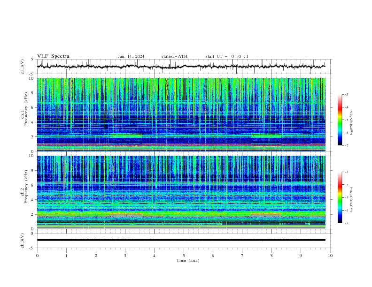This screenshot has height=287, width=372.
Task: Click time axis tick label "1"
Action: (x=66, y=256)
